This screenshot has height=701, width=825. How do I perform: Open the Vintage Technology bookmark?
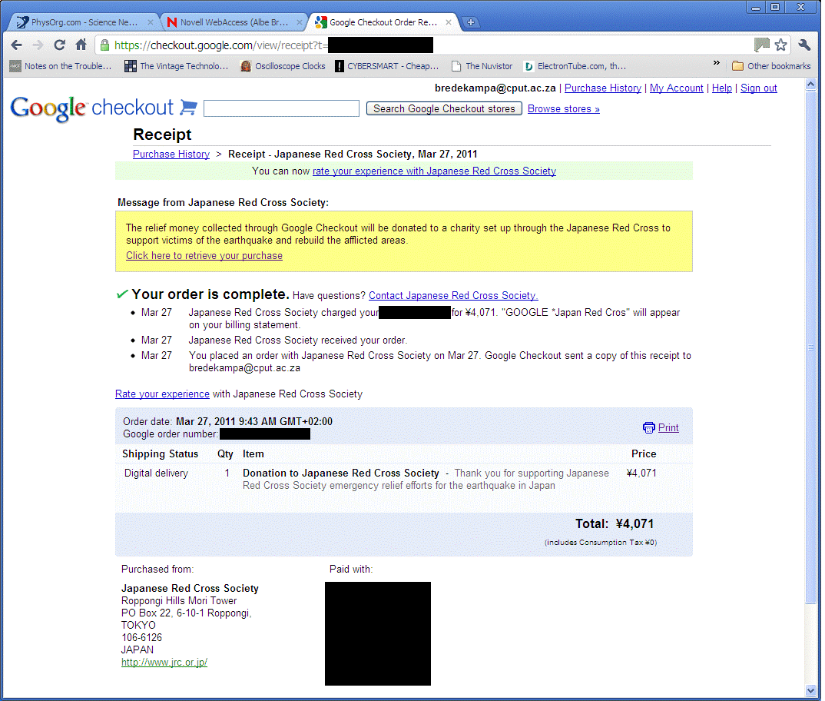(176, 66)
